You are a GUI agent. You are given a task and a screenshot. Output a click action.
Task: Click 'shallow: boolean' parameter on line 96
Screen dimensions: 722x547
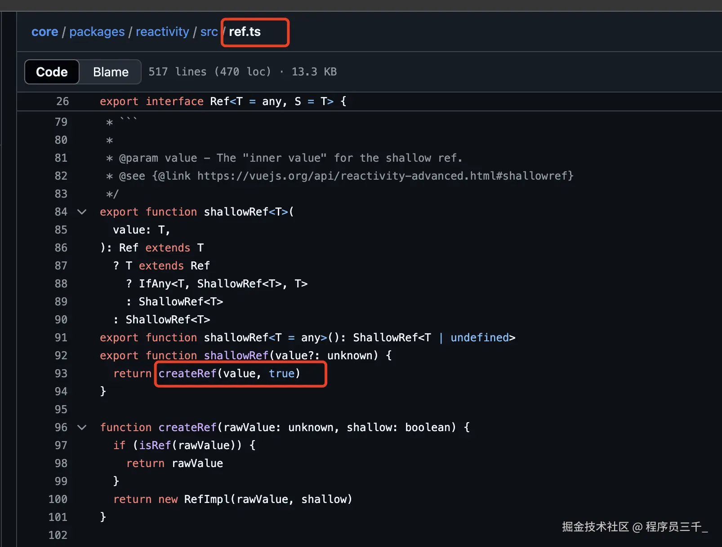click(x=398, y=428)
